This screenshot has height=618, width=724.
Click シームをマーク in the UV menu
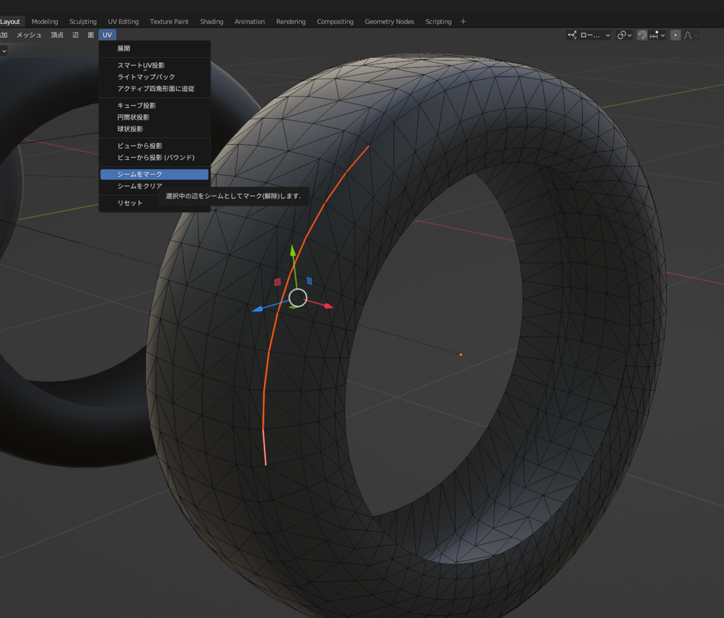pyautogui.click(x=154, y=174)
